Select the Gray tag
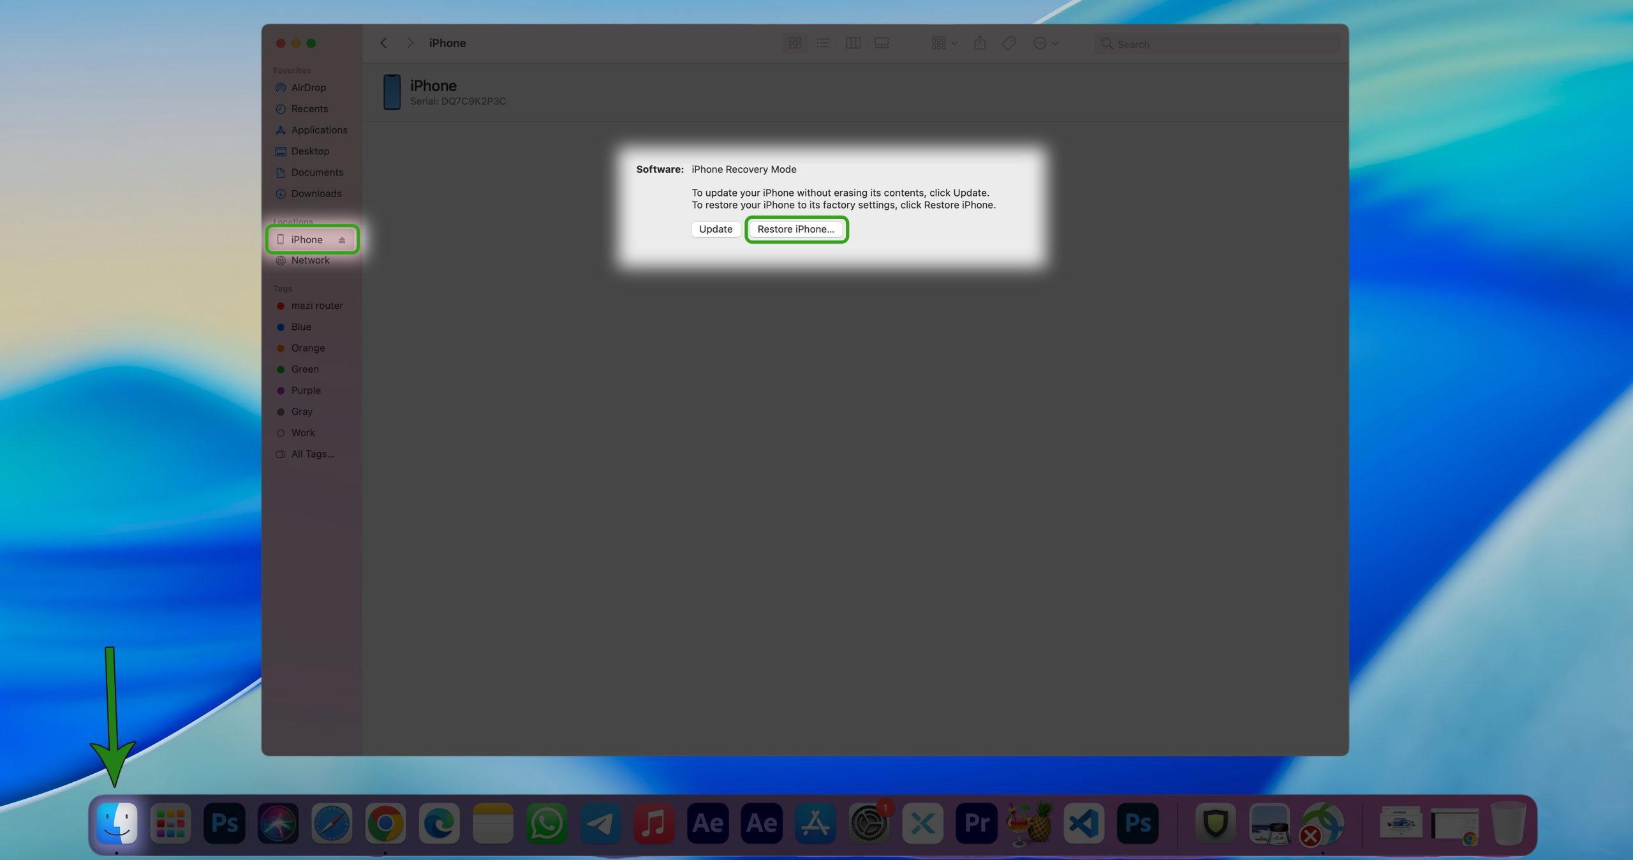1633x860 pixels. [302, 411]
